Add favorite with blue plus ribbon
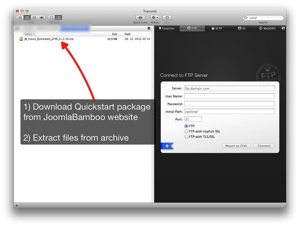Screen dimensions: 300x227 click(x=167, y=146)
